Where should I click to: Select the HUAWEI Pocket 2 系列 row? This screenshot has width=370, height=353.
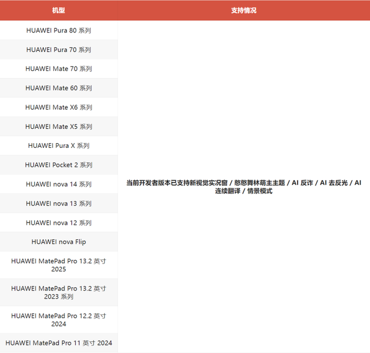pos(58,165)
